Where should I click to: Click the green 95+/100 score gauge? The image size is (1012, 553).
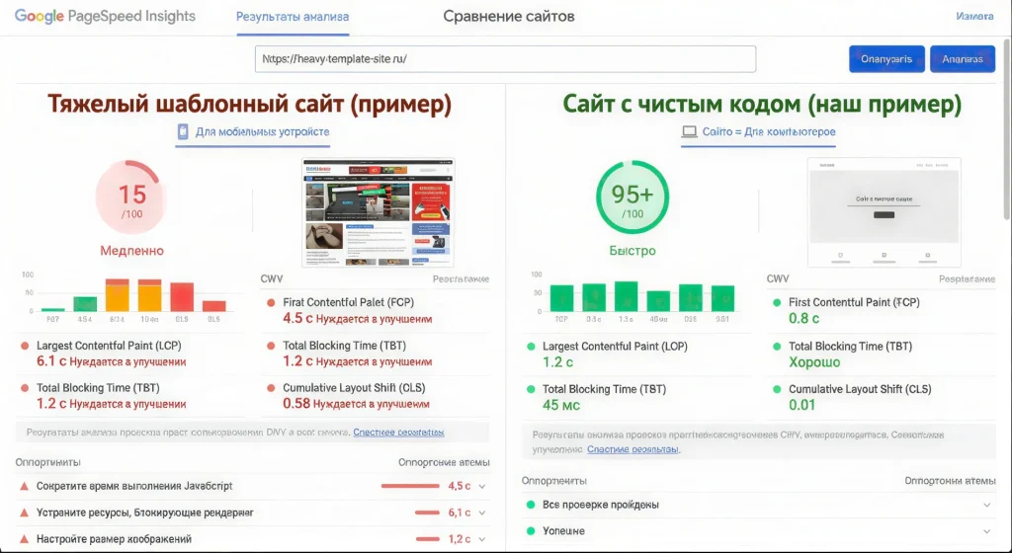coord(632,197)
